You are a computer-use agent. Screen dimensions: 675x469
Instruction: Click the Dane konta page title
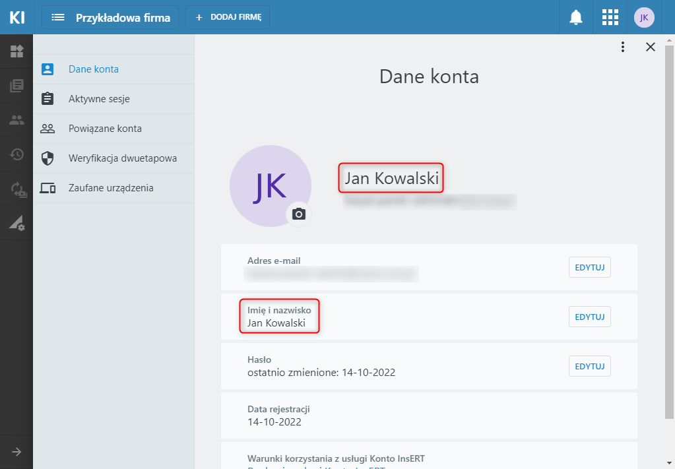(x=429, y=77)
